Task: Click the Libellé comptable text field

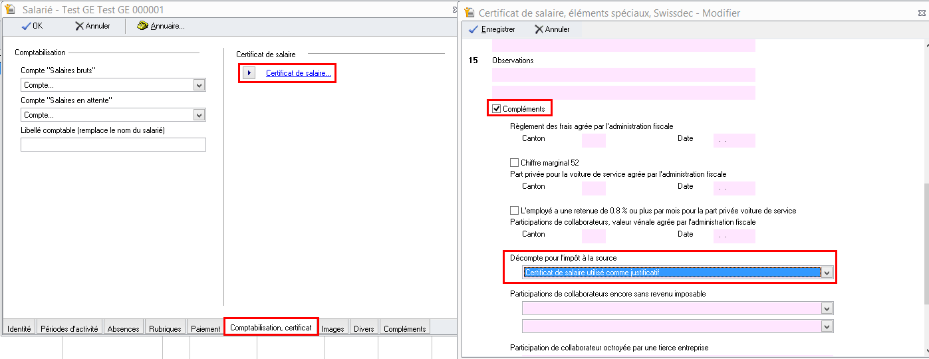Action: coord(113,145)
